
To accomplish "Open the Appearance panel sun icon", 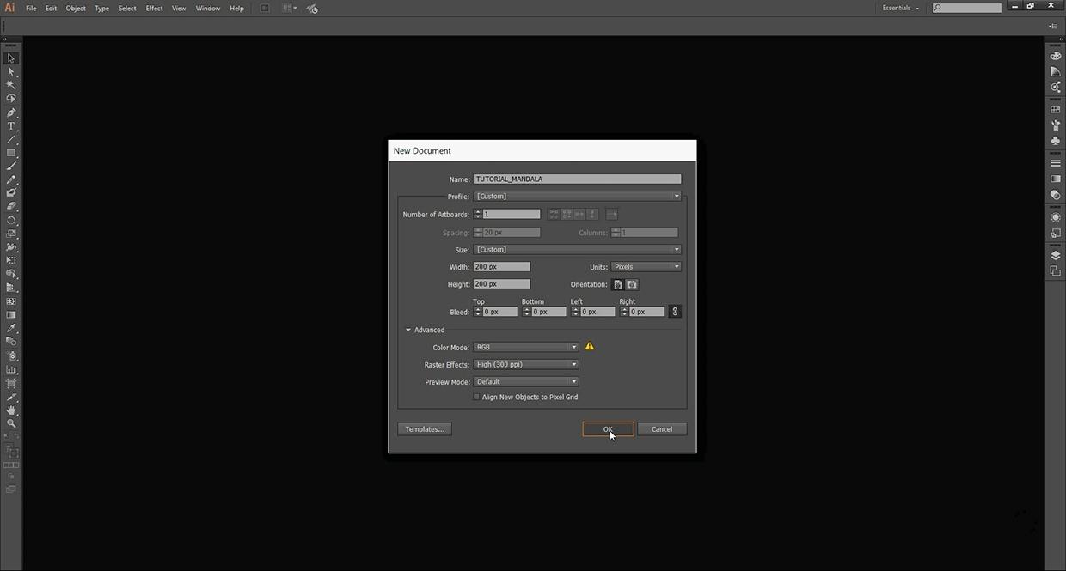I will 1056,217.
